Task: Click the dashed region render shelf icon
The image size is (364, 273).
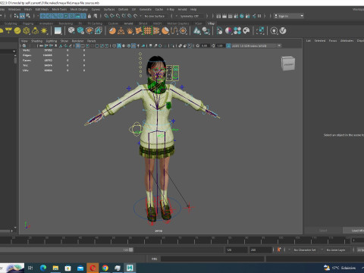Action: (260, 31)
